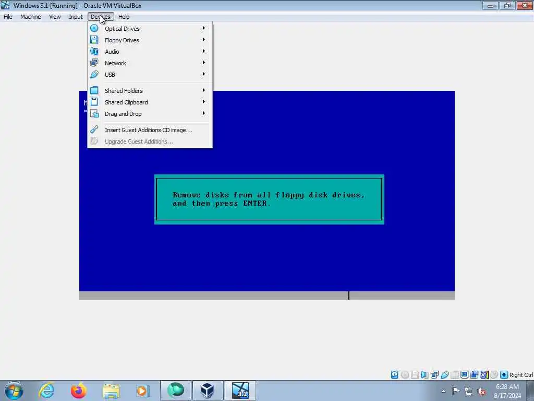Open Windows Explorer from the taskbar
This screenshot has height=401, width=534.
tap(111, 391)
